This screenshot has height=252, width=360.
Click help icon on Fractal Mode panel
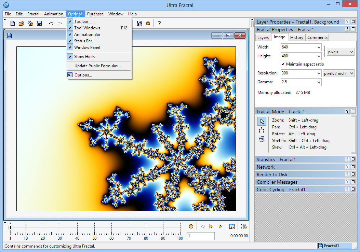tap(347, 111)
